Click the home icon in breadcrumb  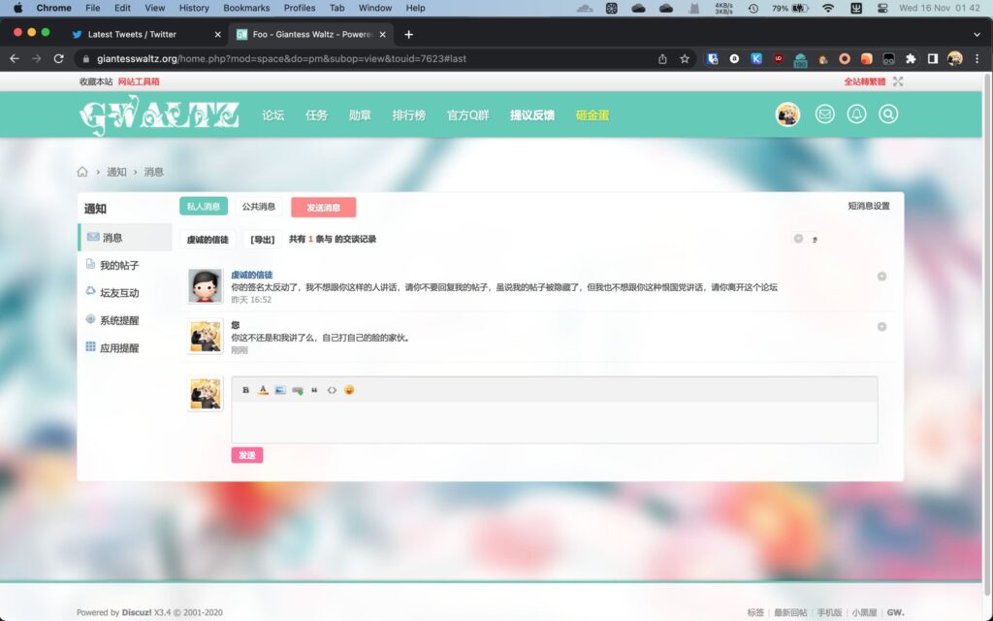(x=82, y=172)
